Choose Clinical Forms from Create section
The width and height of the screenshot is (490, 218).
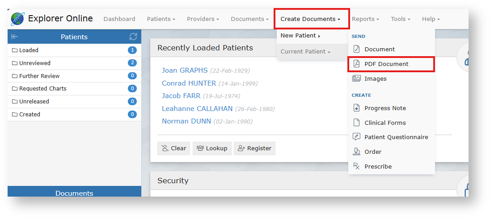coord(385,123)
